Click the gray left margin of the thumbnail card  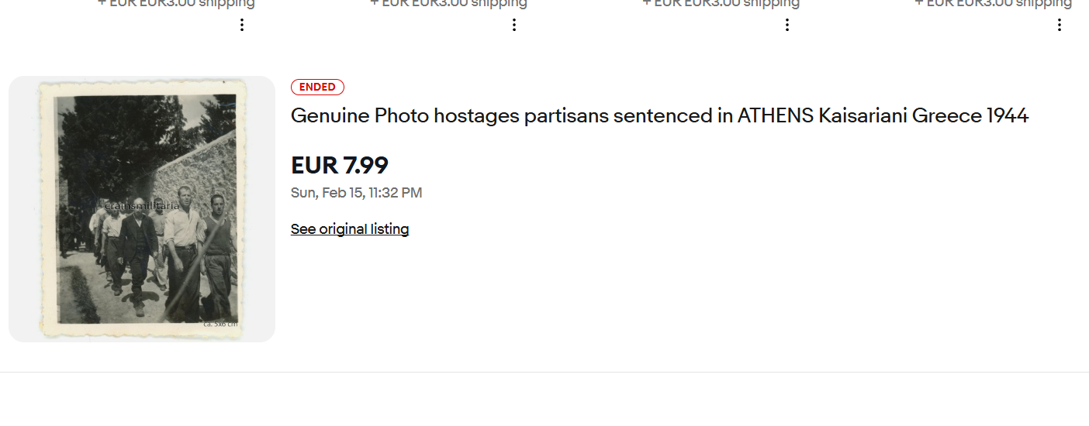22,209
